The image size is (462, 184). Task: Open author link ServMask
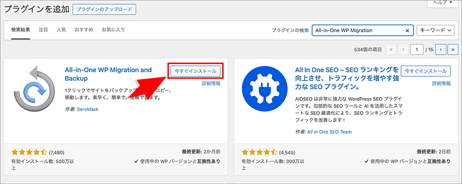(87, 109)
